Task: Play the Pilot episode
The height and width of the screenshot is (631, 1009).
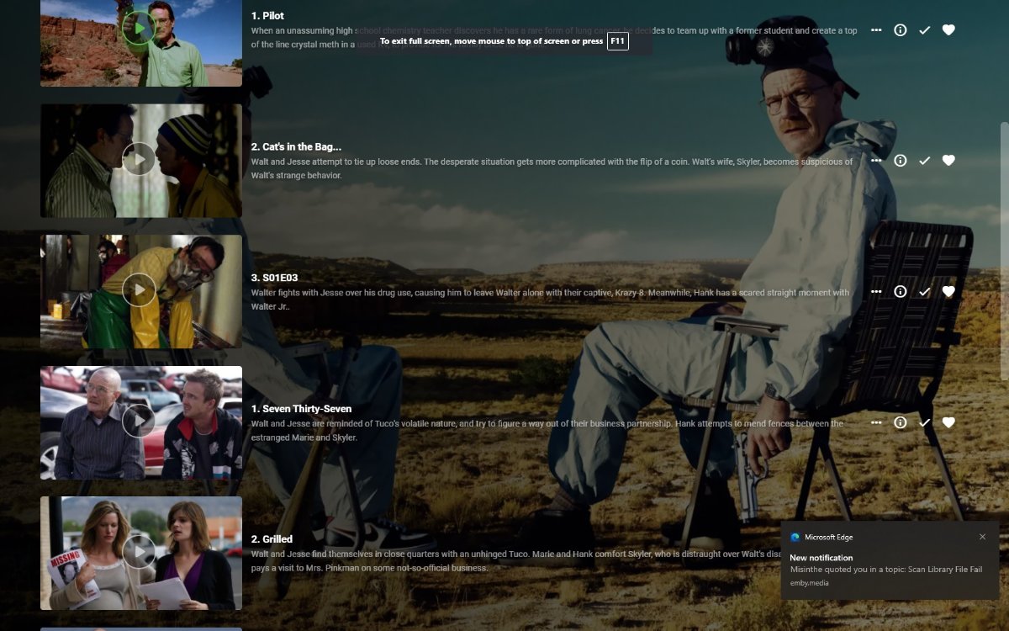Action: coord(139,29)
